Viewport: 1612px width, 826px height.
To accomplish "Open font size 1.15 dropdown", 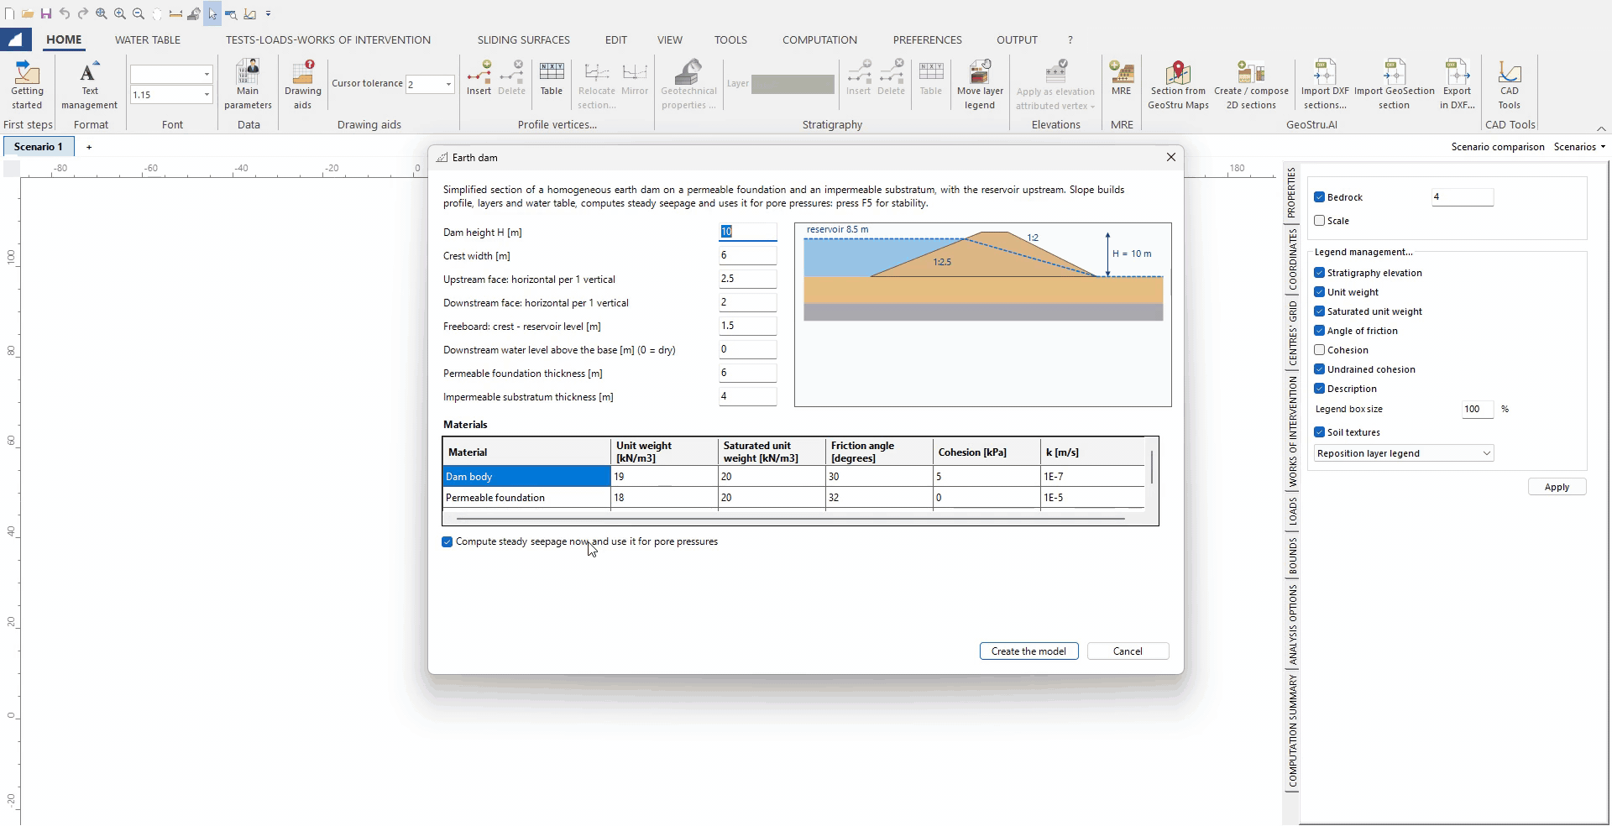I will pyautogui.click(x=207, y=95).
